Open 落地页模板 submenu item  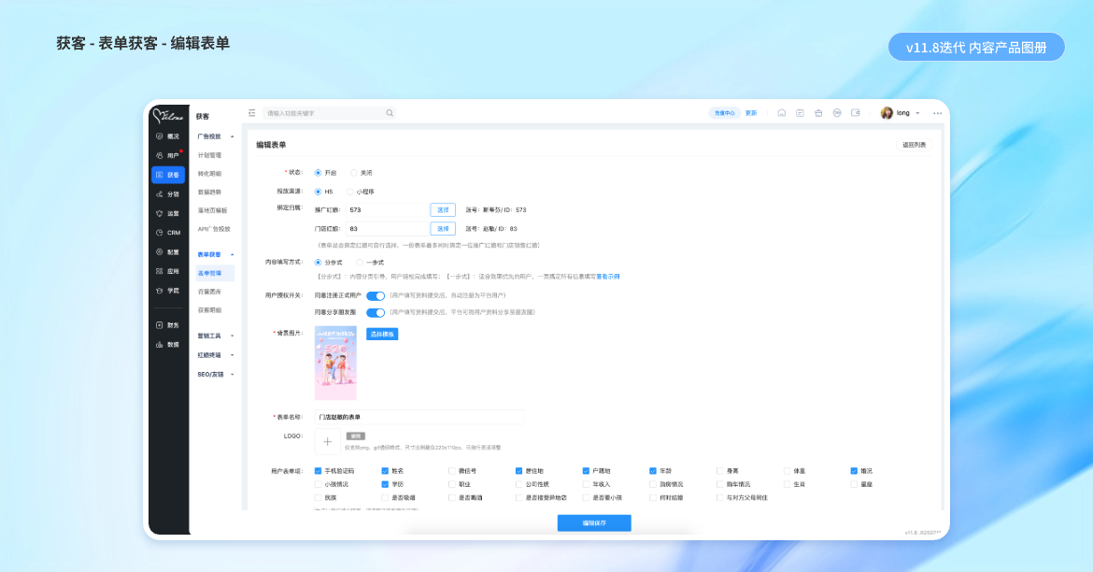(213, 210)
